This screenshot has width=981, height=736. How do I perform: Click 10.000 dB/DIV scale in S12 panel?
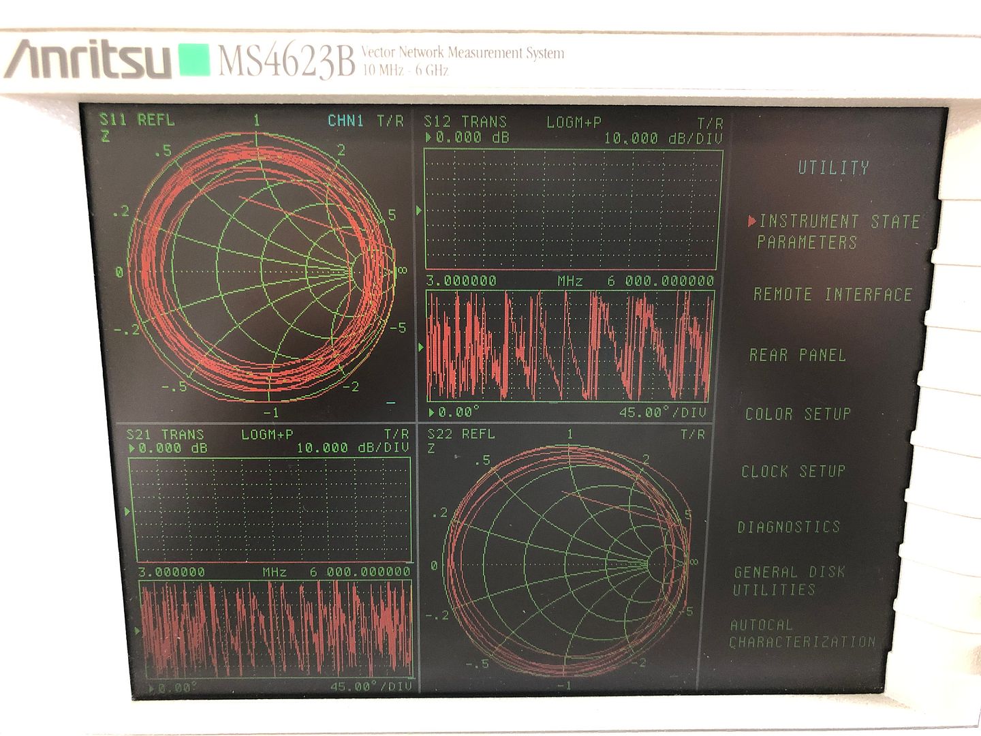click(x=663, y=138)
